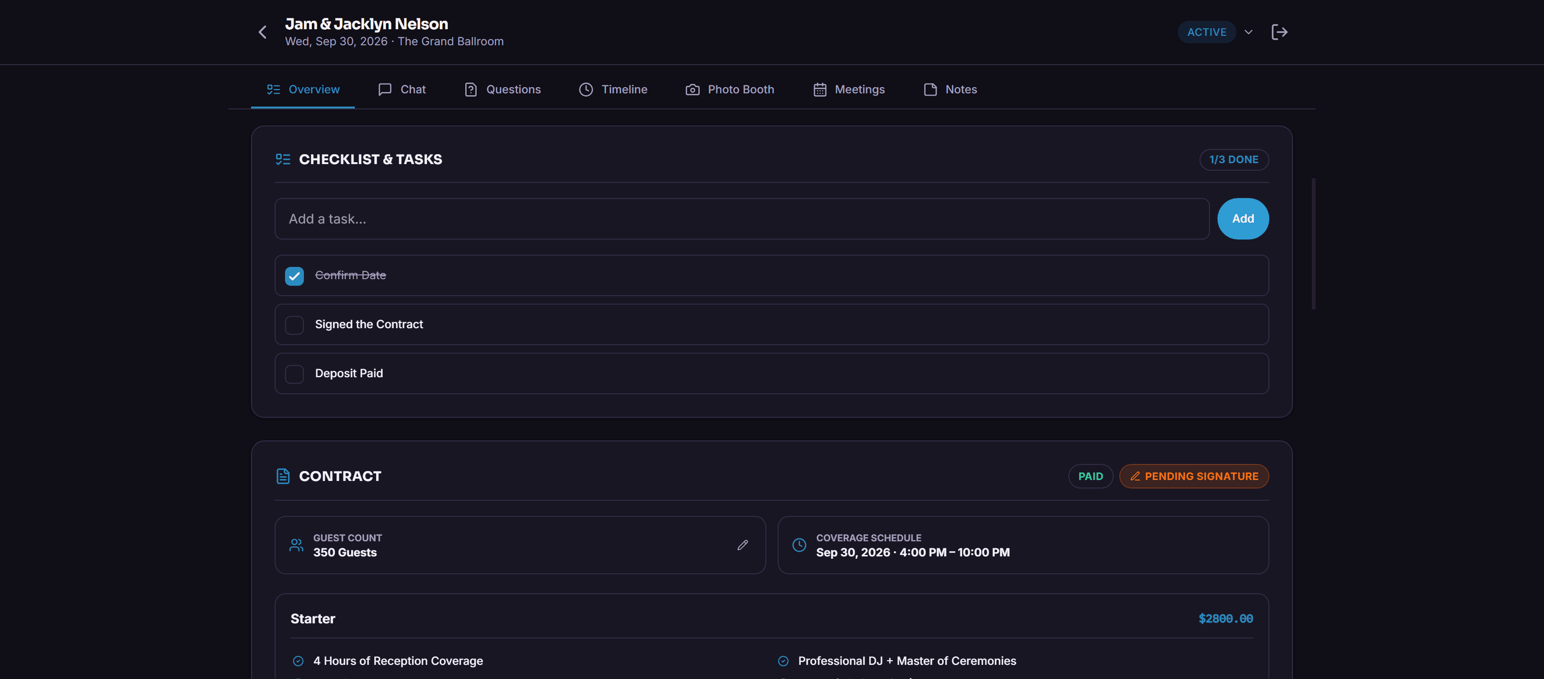This screenshot has height=679, width=1544.
Task: Check the Signed the Contract checkbox
Action: pyautogui.click(x=294, y=325)
